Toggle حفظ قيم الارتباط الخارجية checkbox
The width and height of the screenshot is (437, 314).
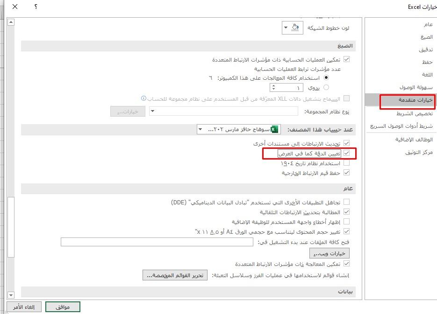(346, 173)
